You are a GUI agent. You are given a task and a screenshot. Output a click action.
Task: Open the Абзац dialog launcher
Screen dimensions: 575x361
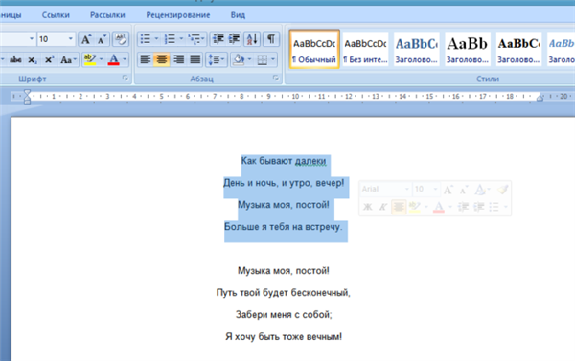[x=276, y=79]
